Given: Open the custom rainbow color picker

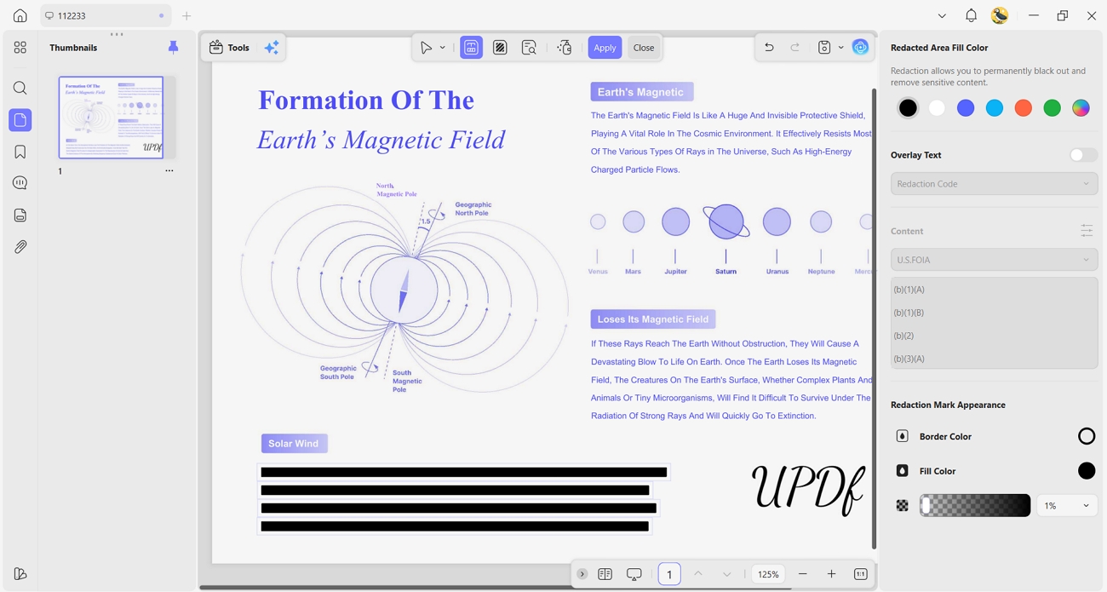Looking at the screenshot, I should [x=1081, y=108].
